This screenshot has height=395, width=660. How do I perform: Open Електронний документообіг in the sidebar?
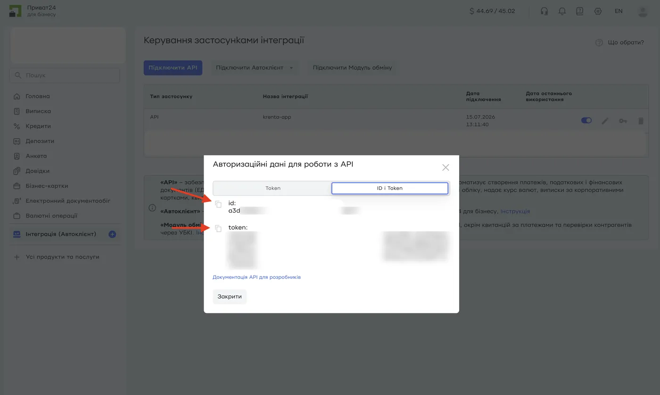click(x=68, y=201)
